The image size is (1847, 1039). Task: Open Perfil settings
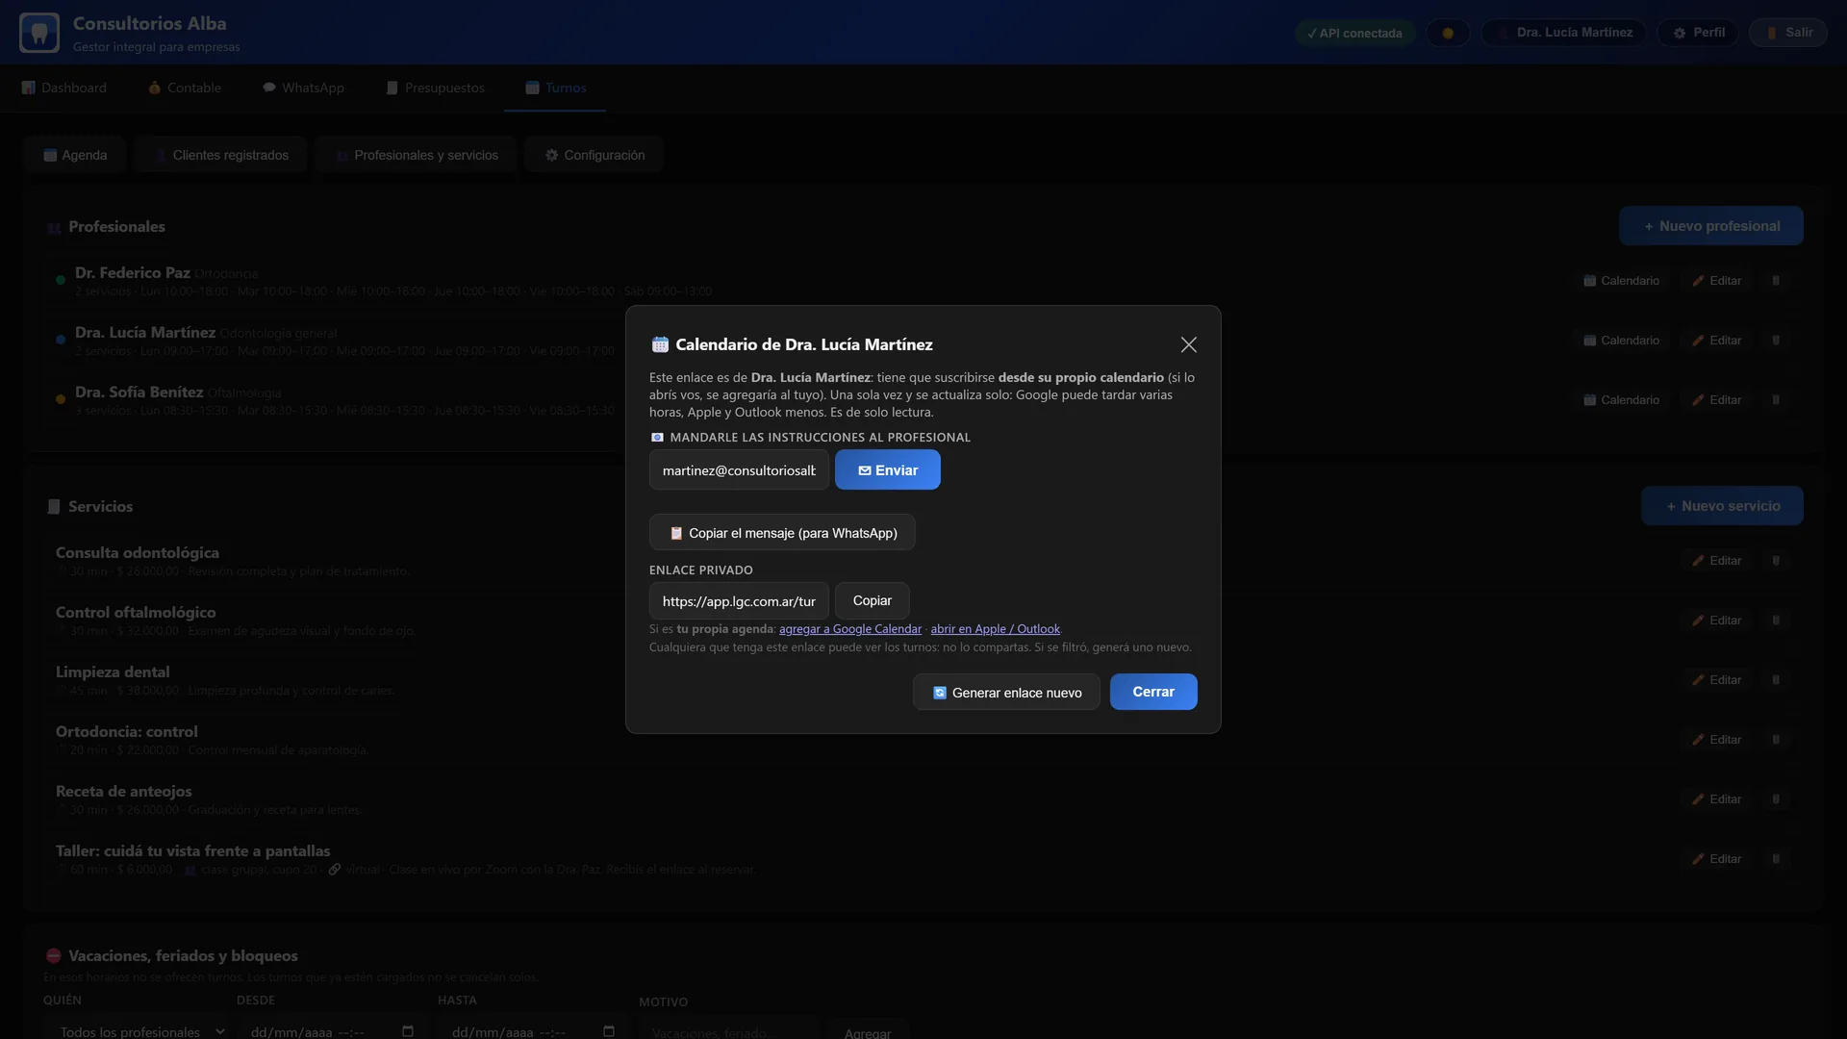(1698, 33)
